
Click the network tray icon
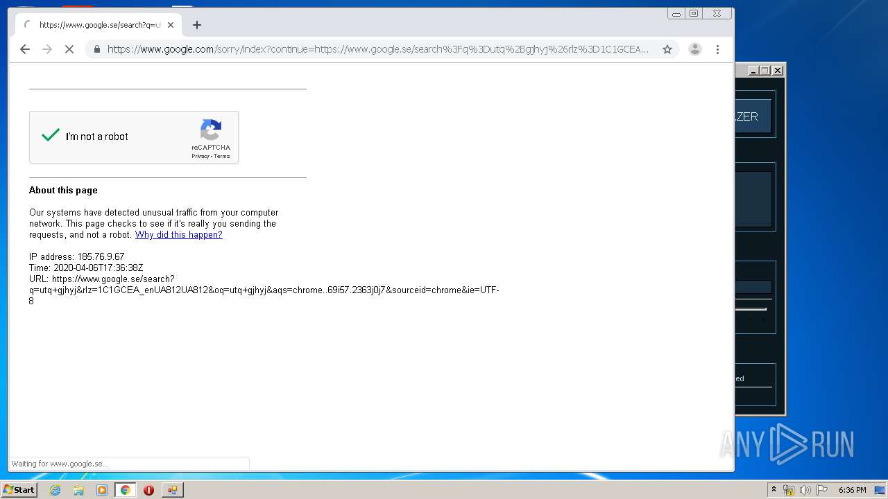point(789,490)
